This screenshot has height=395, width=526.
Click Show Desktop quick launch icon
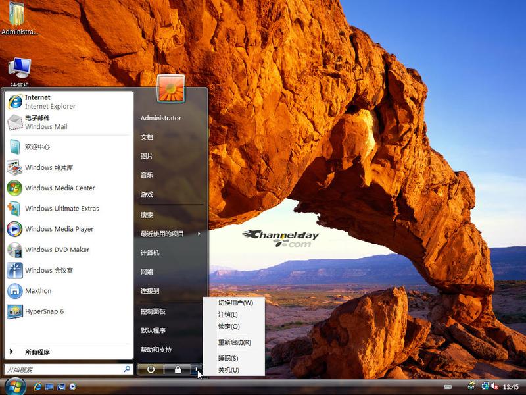[x=49, y=387]
